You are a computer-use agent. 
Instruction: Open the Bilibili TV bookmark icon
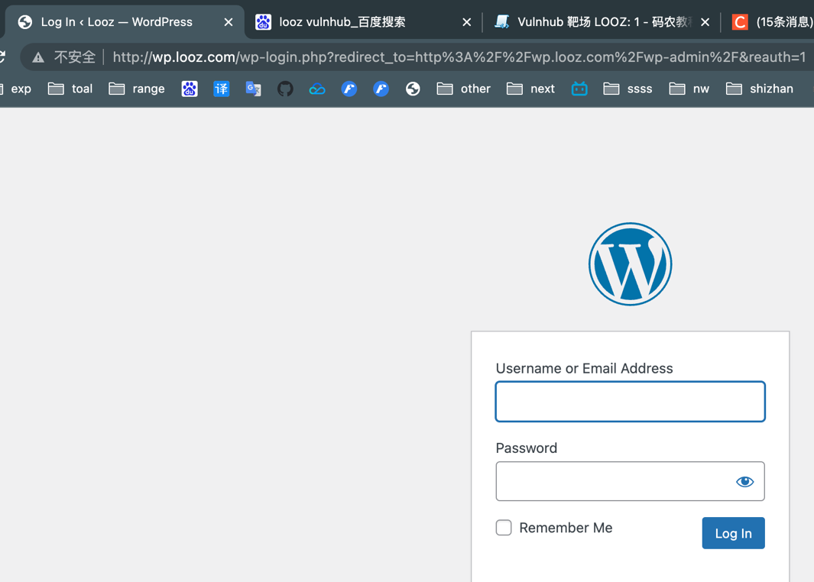coord(579,89)
